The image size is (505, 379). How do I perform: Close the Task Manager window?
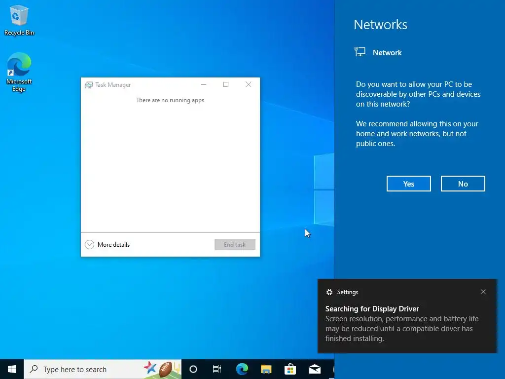click(x=249, y=84)
